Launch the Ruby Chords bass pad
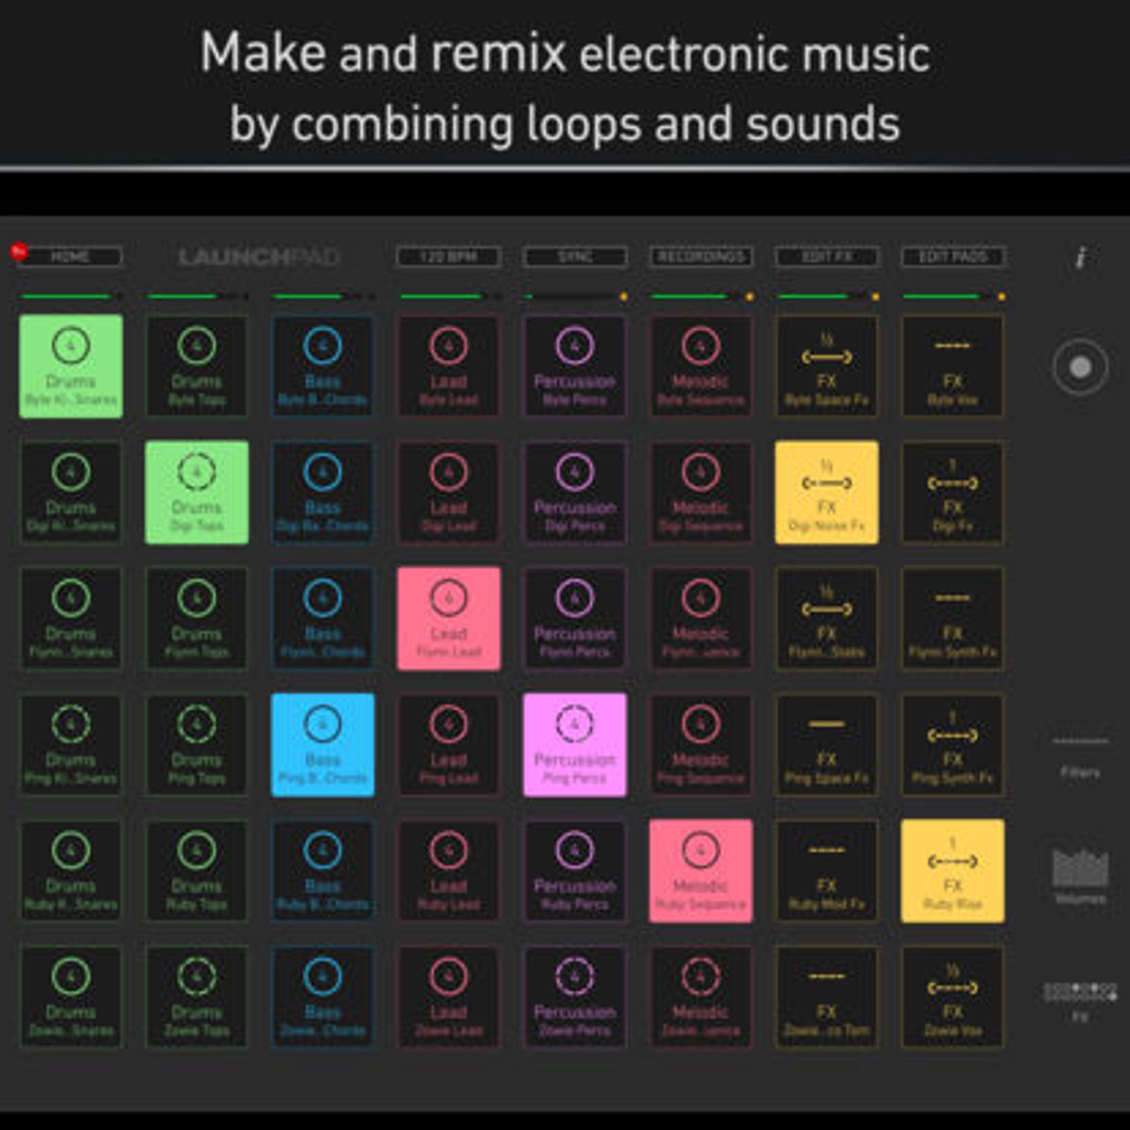This screenshot has height=1130, width=1130. [x=323, y=871]
